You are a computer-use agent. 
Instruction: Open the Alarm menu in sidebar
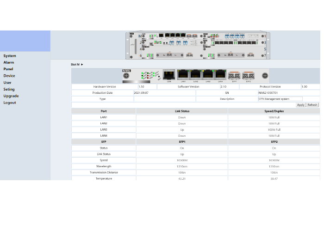click(9, 62)
